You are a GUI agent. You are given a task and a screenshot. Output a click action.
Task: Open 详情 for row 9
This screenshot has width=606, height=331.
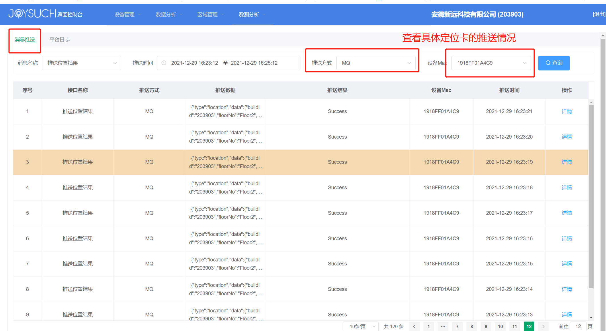566,315
